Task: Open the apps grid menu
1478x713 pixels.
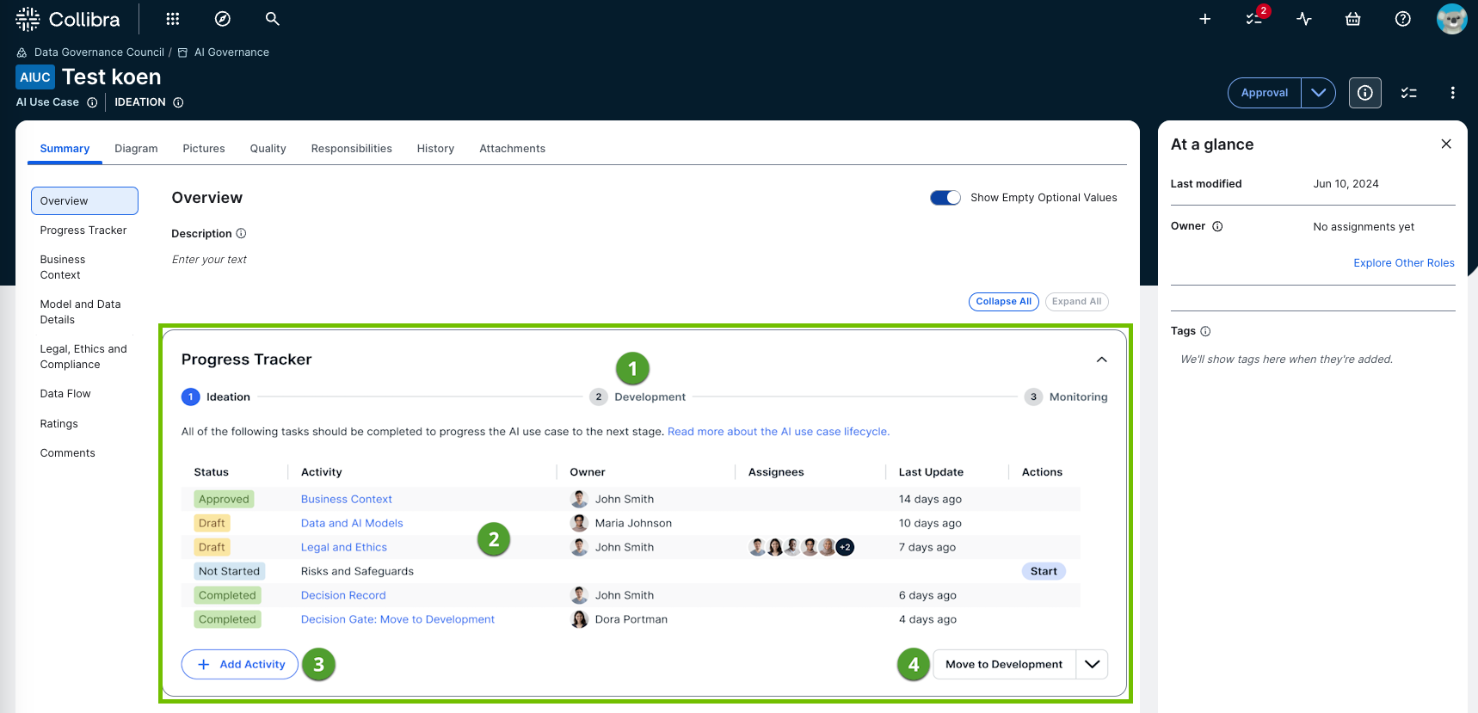Action: coord(173,19)
